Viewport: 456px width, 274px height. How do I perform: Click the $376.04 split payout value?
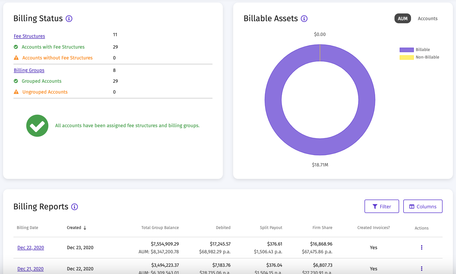pyautogui.click(x=274, y=265)
